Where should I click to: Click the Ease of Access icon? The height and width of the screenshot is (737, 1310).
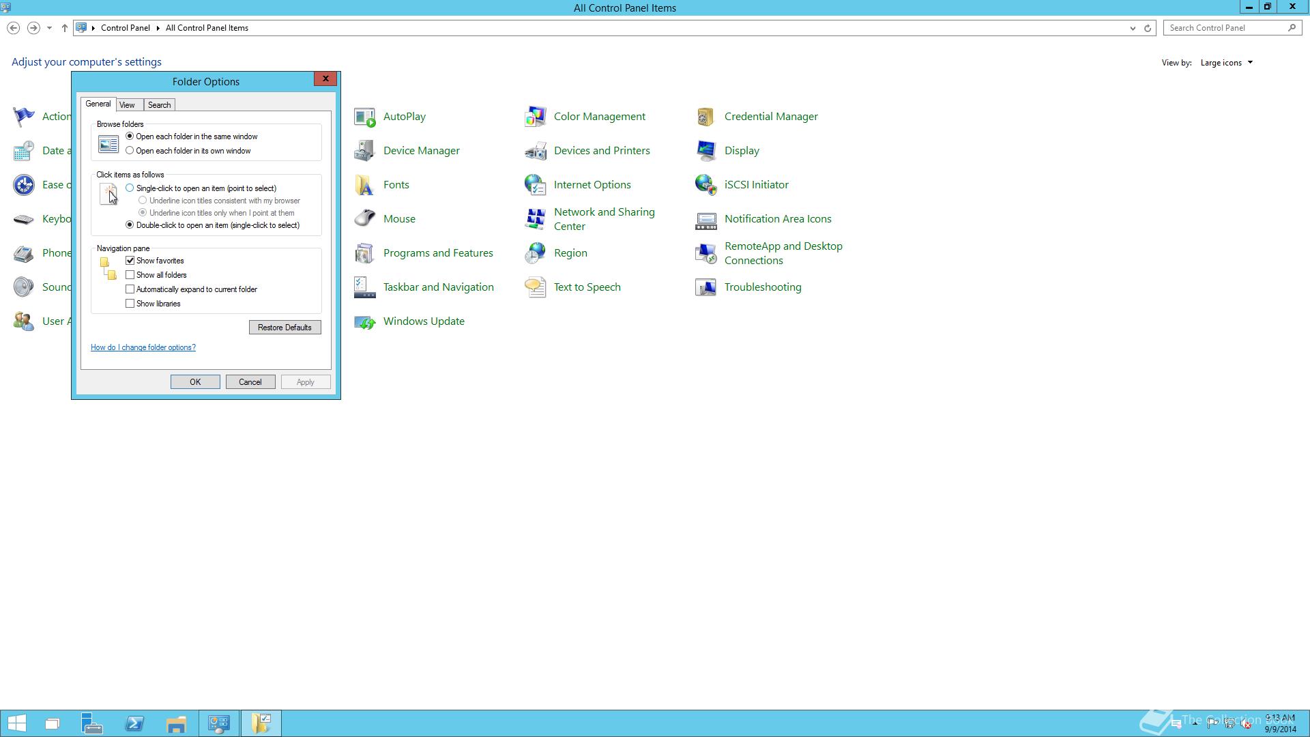click(24, 185)
